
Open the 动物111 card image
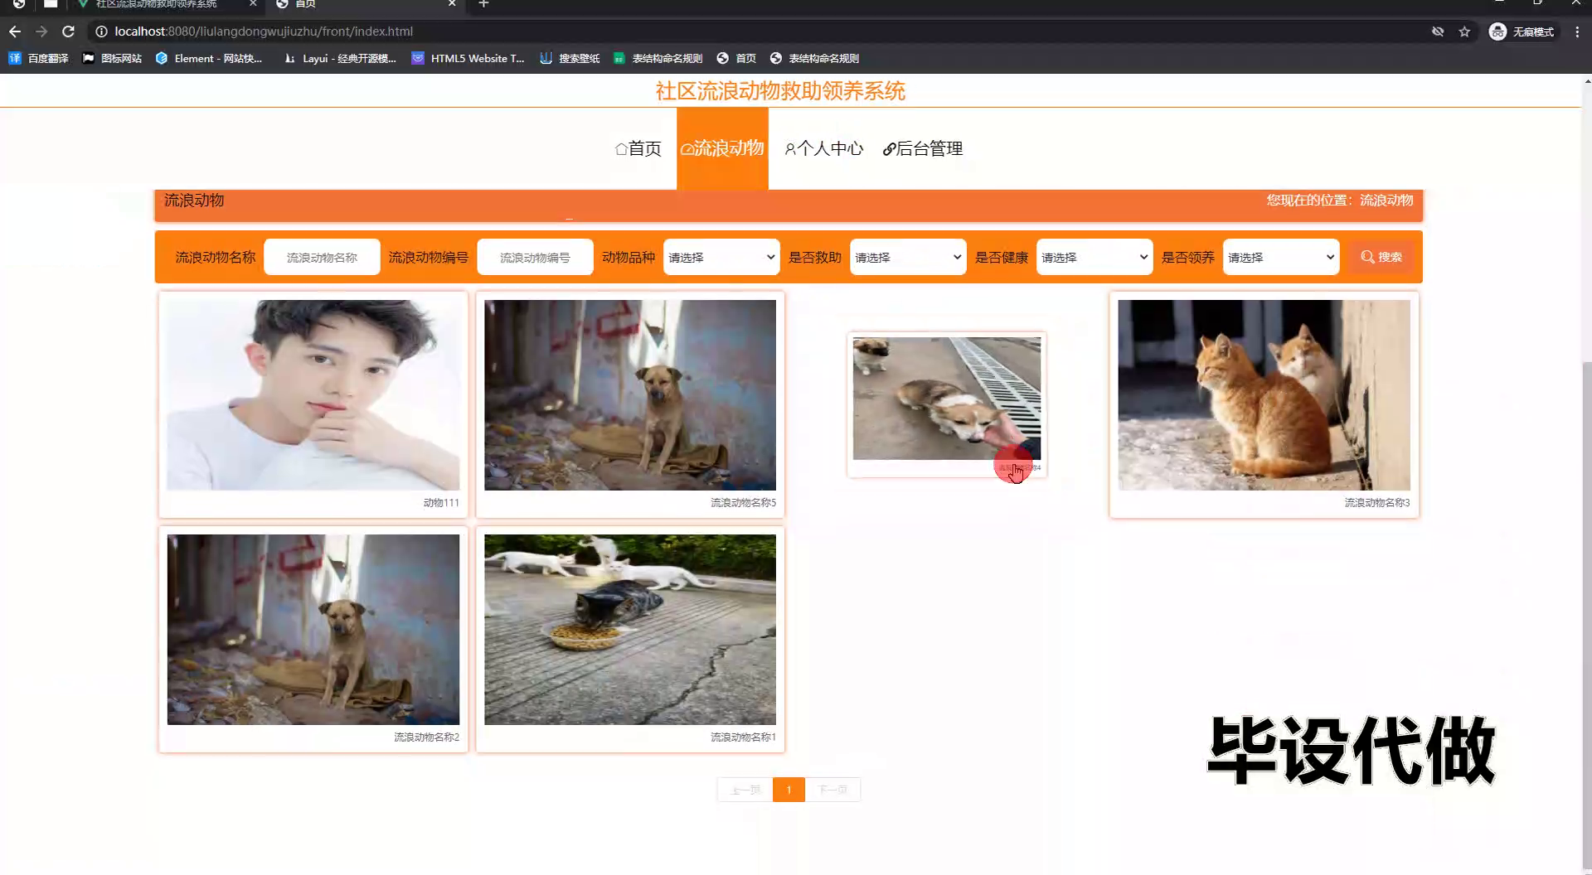[x=313, y=395]
